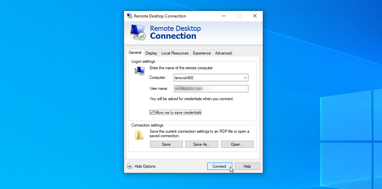The image size is (382, 189).
Task: Close the Remote Desktop Connection window
Action: coord(255,16)
